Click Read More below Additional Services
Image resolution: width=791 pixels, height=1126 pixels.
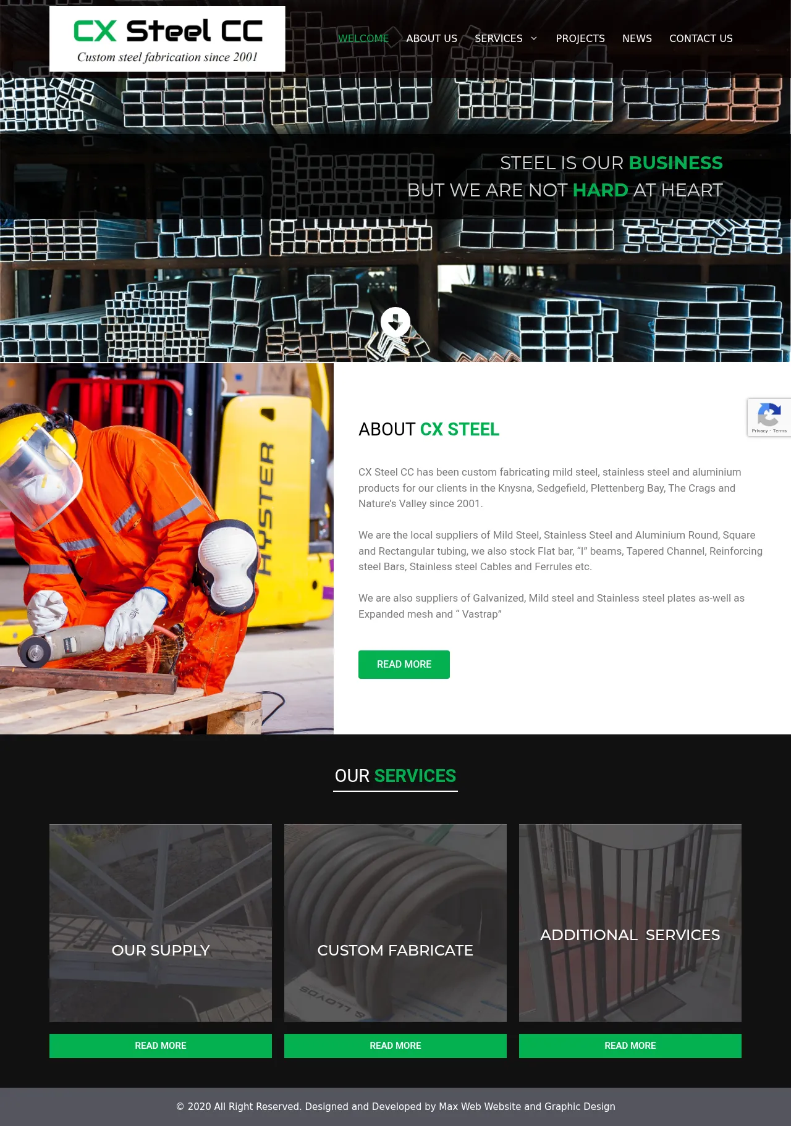pos(630,1046)
